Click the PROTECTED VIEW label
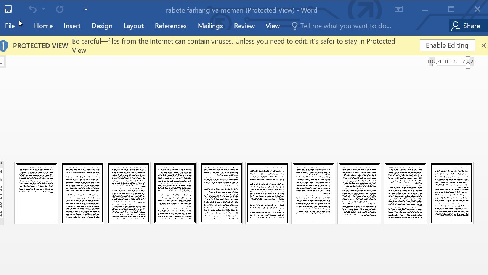This screenshot has width=488, height=275. point(40,45)
